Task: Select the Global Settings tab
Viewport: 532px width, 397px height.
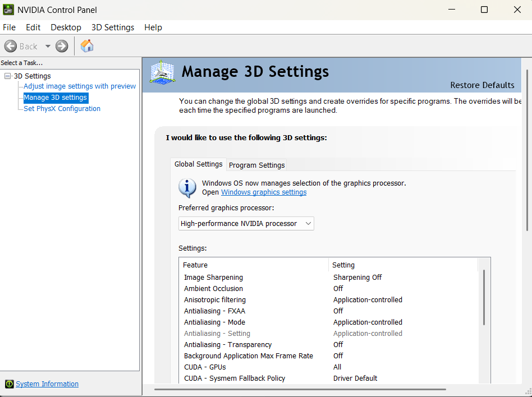Action: tap(199, 164)
